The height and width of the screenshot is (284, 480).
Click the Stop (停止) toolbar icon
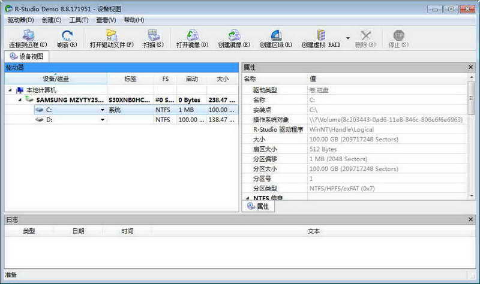pyautogui.click(x=398, y=35)
